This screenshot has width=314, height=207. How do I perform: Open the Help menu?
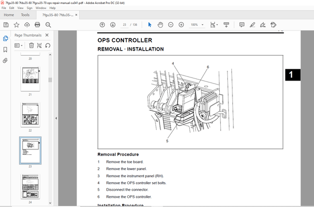coord(53,8)
